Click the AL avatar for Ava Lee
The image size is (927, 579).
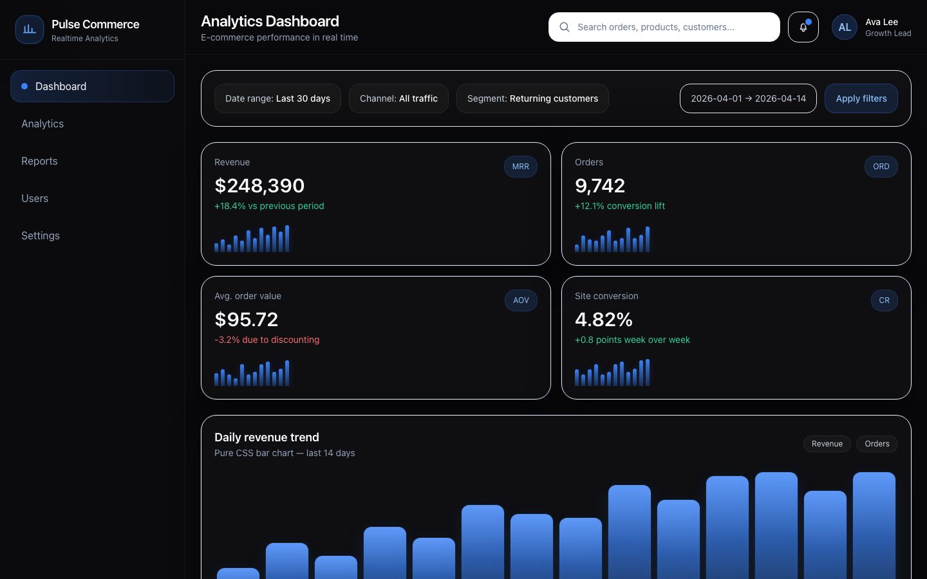point(845,27)
